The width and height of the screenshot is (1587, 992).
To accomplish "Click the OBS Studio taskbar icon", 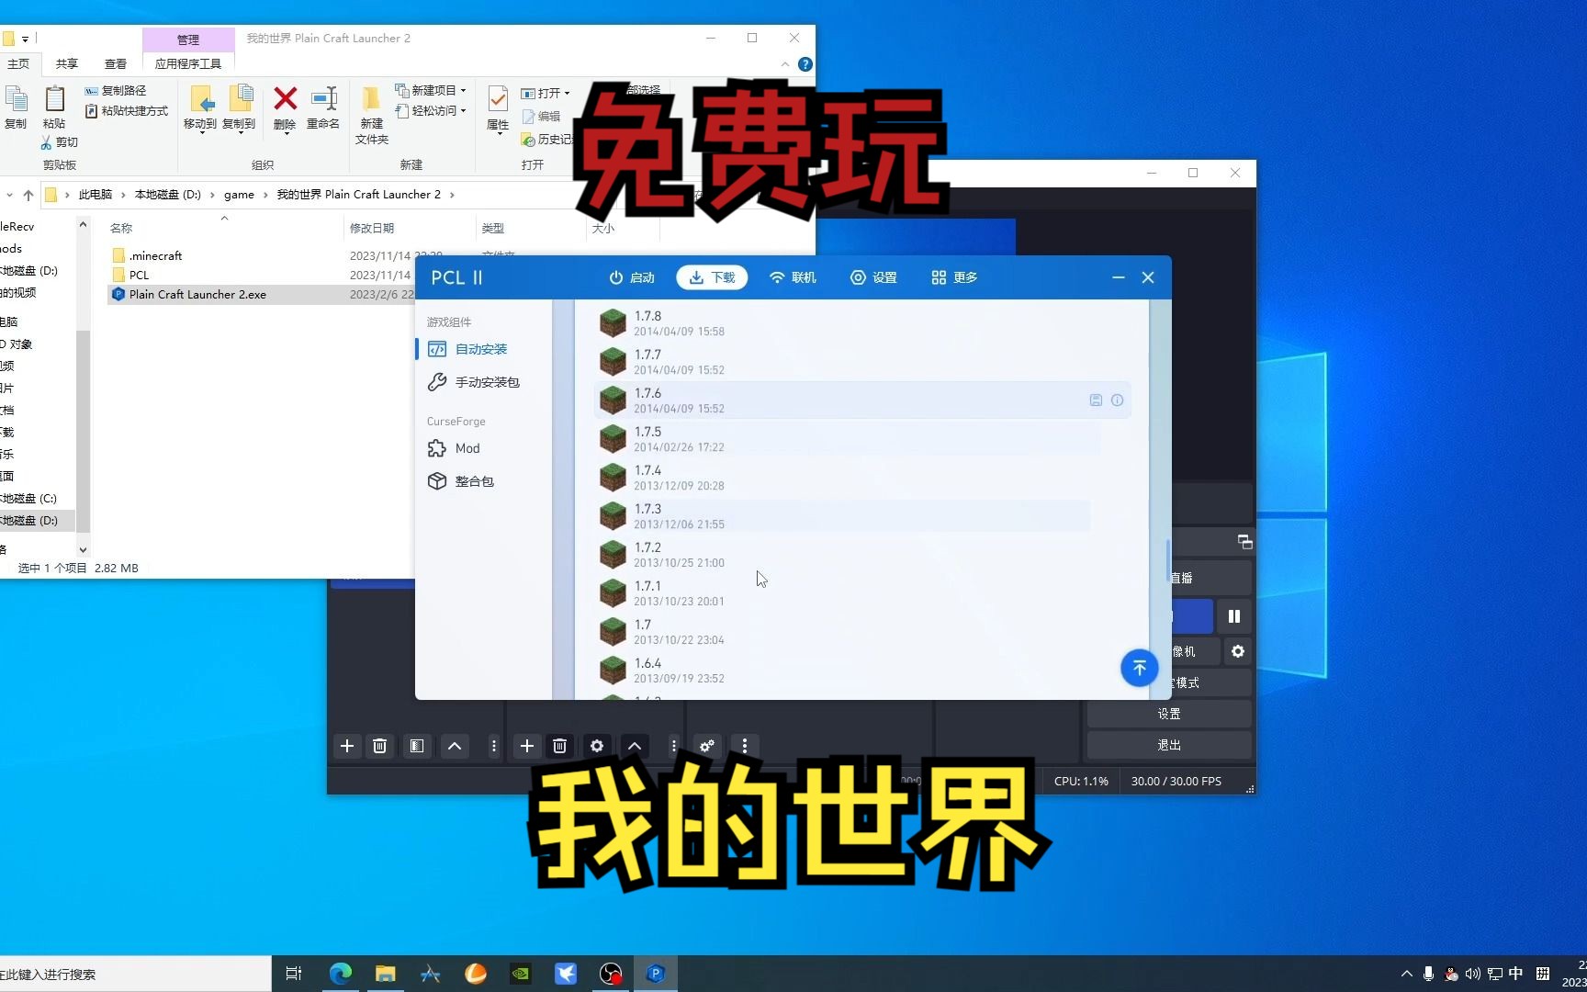I will (x=611, y=974).
